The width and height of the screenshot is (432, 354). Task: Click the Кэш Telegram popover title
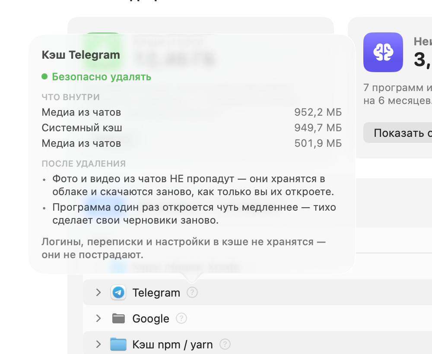(81, 55)
